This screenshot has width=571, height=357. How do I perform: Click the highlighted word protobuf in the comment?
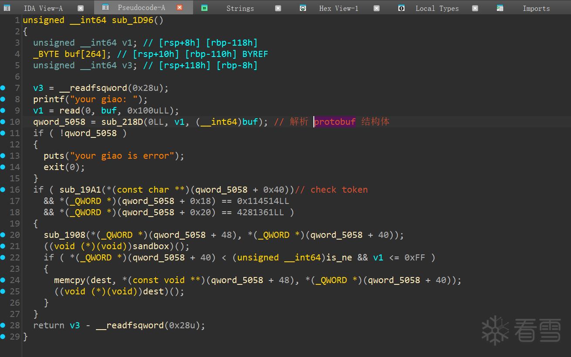tap(335, 122)
